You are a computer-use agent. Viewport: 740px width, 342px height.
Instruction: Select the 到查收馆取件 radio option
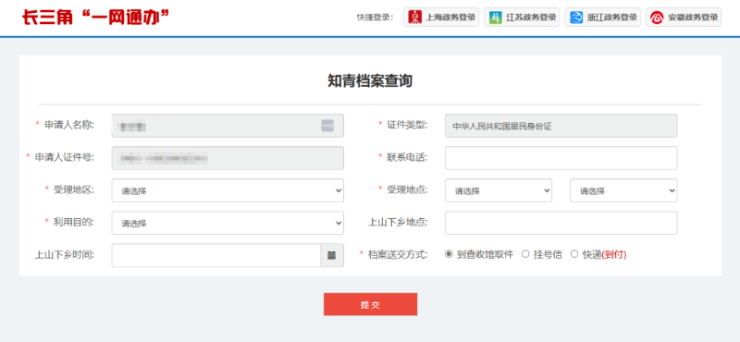pos(449,254)
